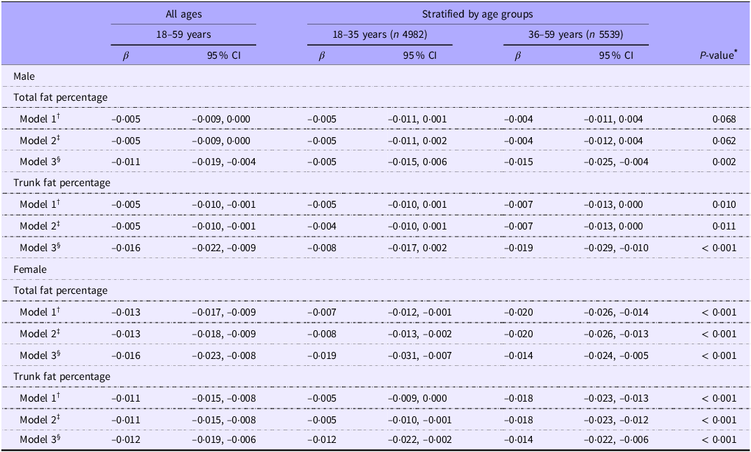Pick the CI cell '–0·013, –0·002'
751x452 pixels.
click(x=419, y=334)
